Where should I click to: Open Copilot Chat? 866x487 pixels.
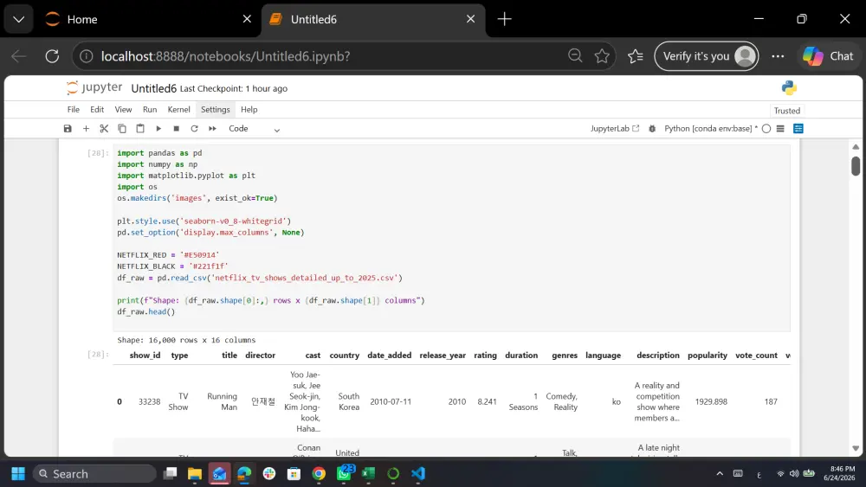[x=829, y=56]
